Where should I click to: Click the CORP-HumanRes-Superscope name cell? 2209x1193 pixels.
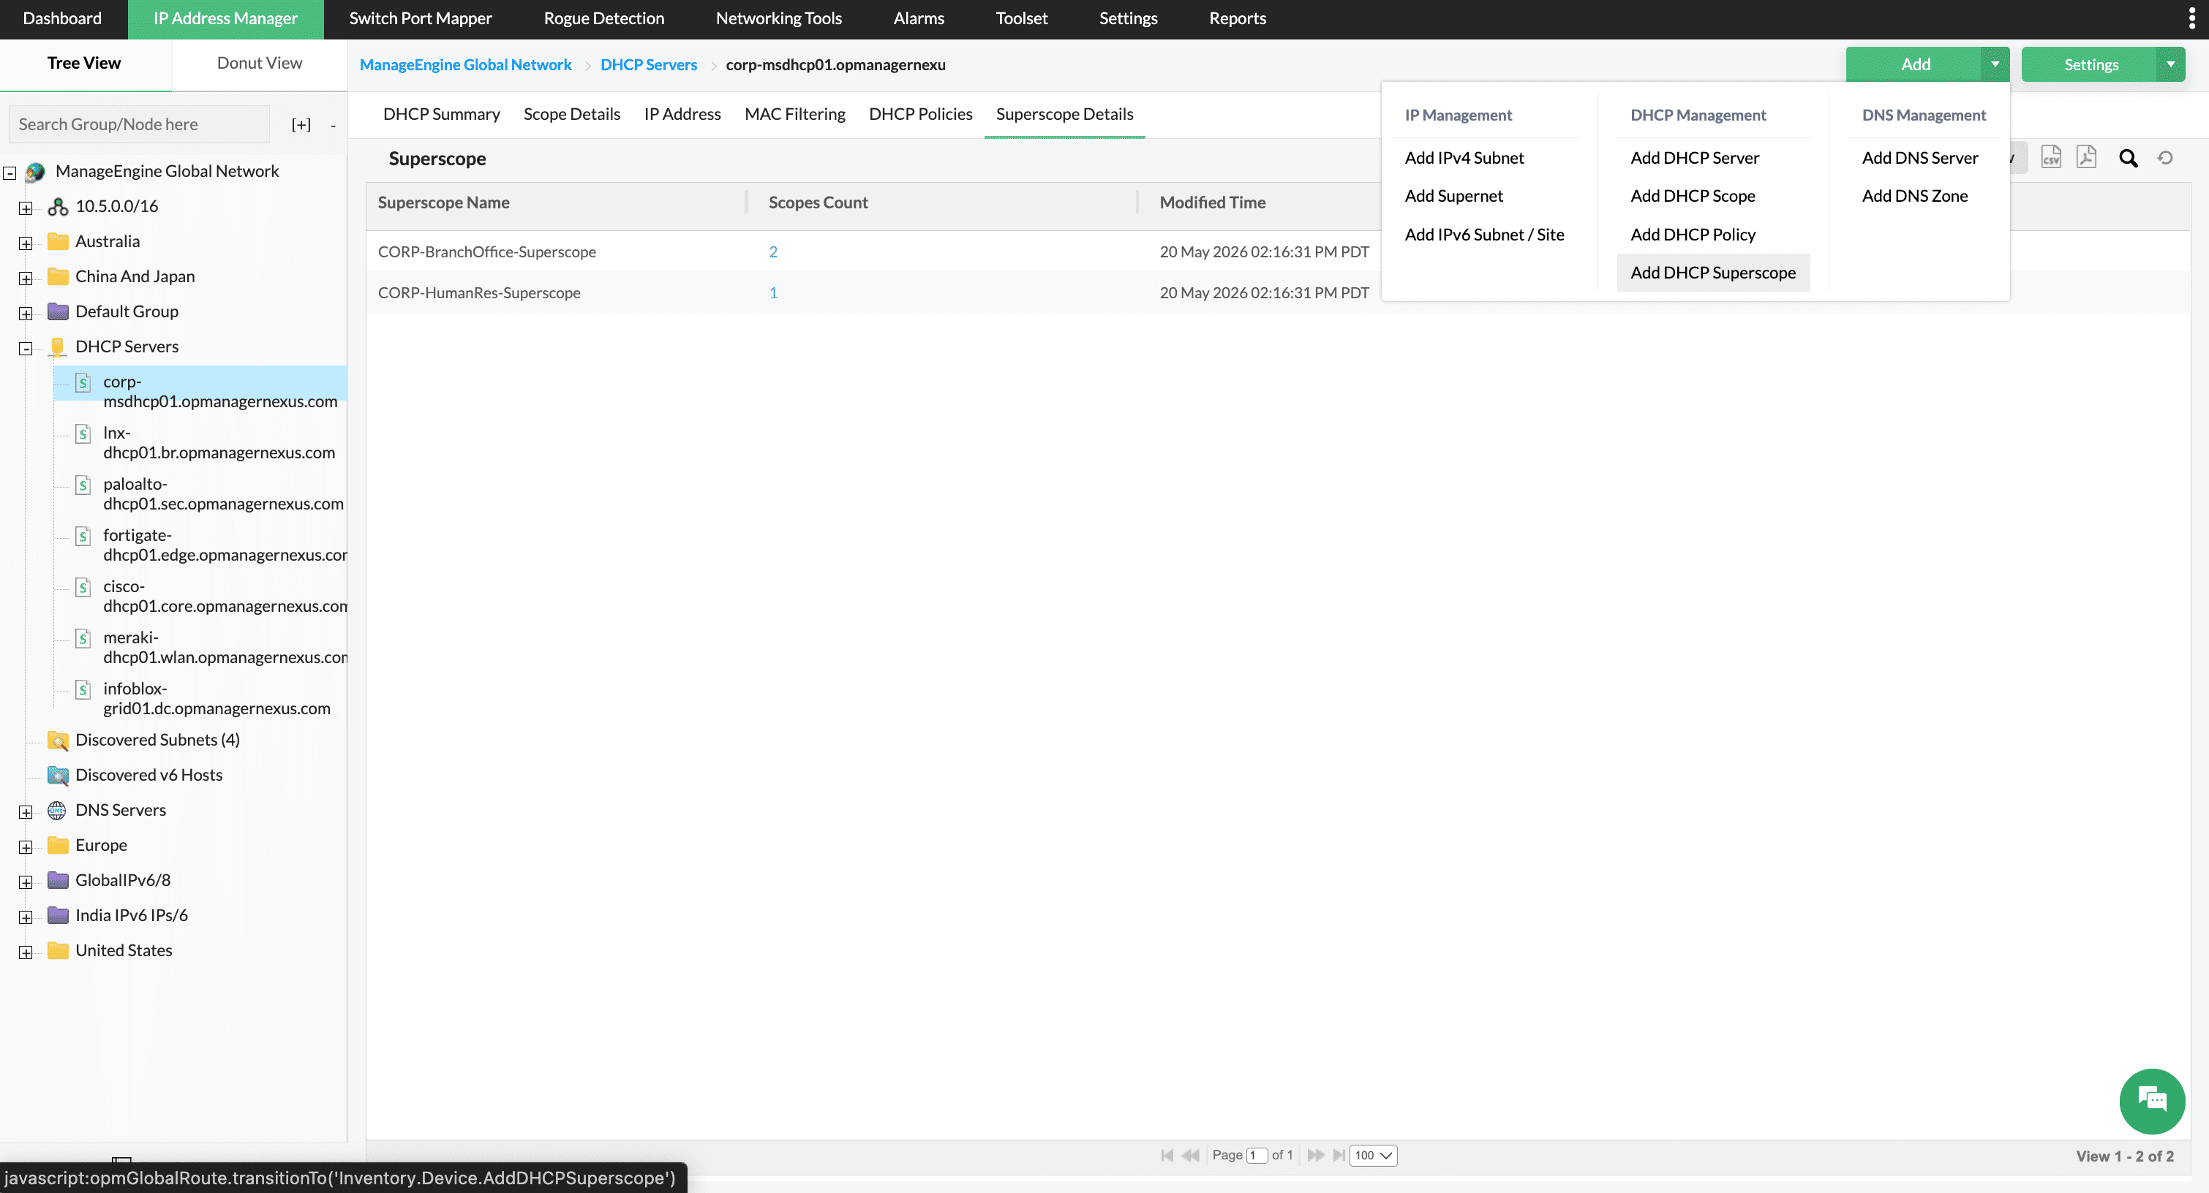(479, 293)
